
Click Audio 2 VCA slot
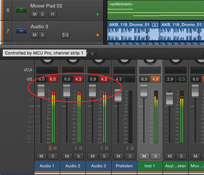[73, 70]
